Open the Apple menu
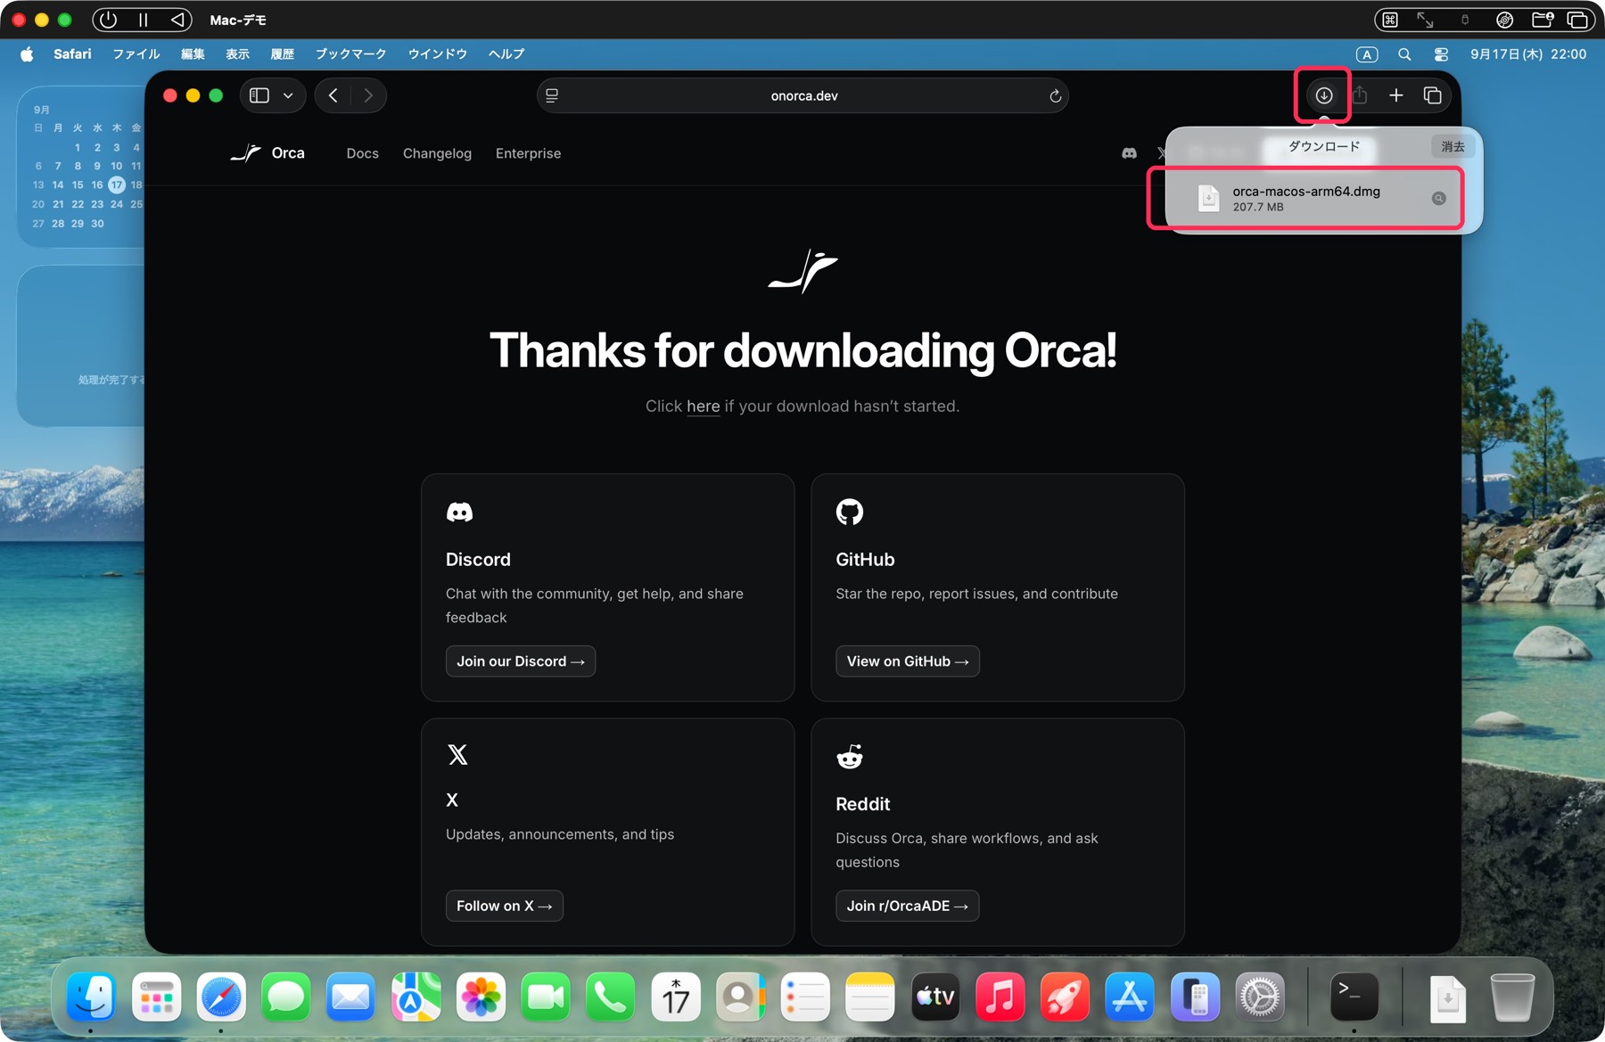Screen dimensions: 1605x1042 click(x=27, y=54)
